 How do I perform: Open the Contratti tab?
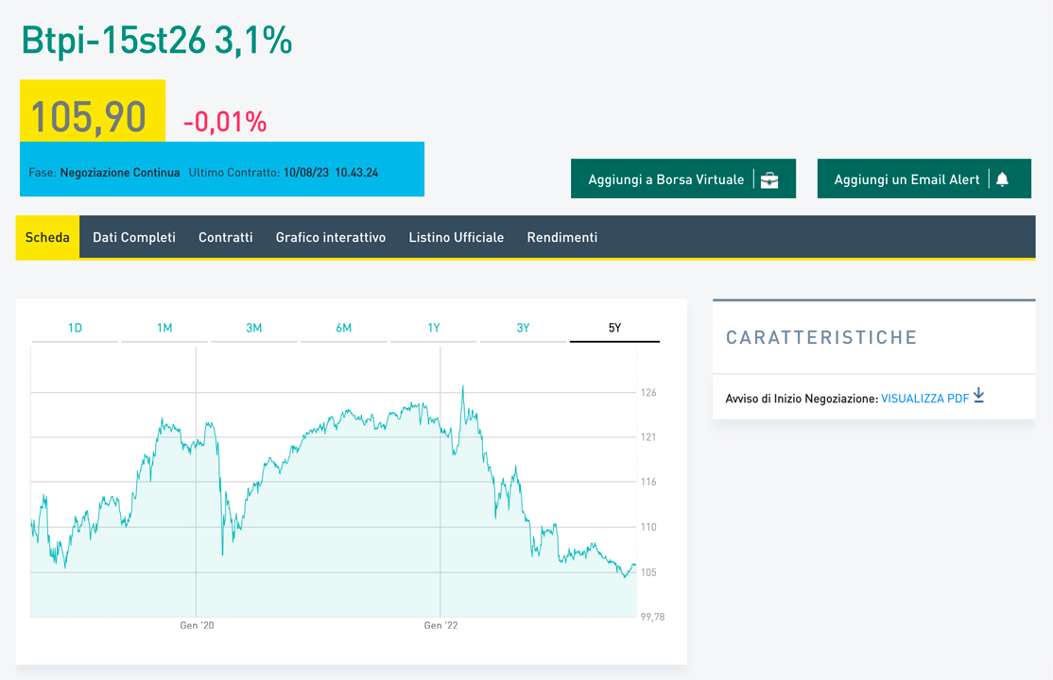coord(226,238)
